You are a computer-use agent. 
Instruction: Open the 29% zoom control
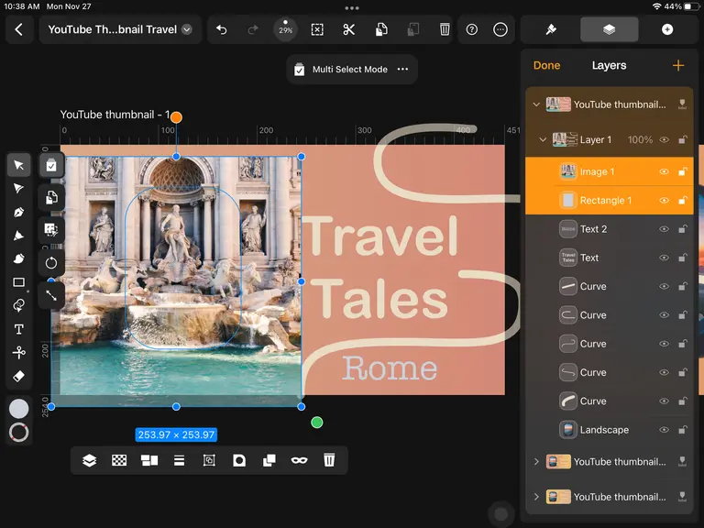tap(286, 29)
